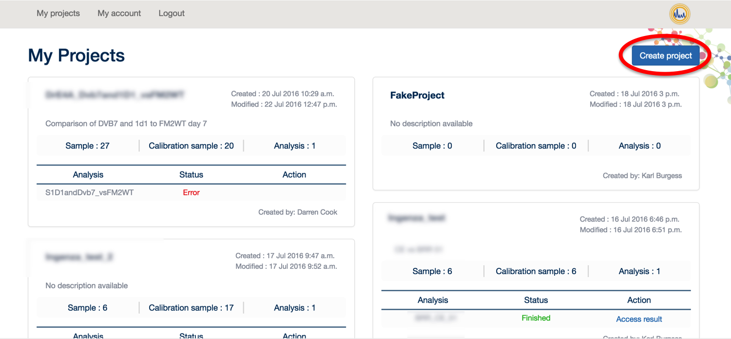Click 'Modified : 22 Jul 2016 12:47 p.m.' date
This screenshot has width=731, height=339.
pyautogui.click(x=284, y=104)
